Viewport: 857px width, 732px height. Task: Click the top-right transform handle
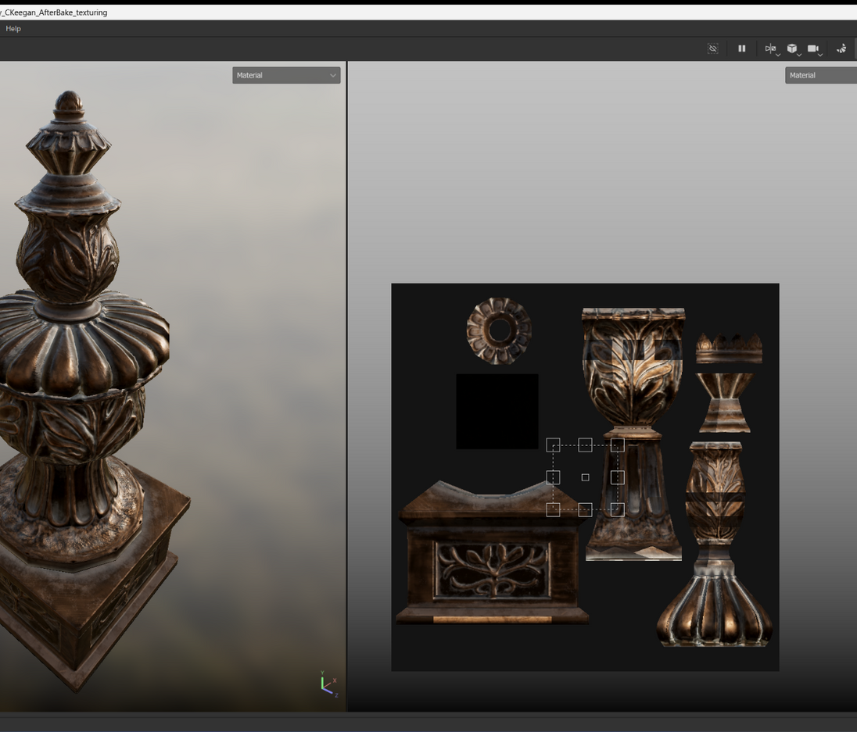click(x=617, y=445)
